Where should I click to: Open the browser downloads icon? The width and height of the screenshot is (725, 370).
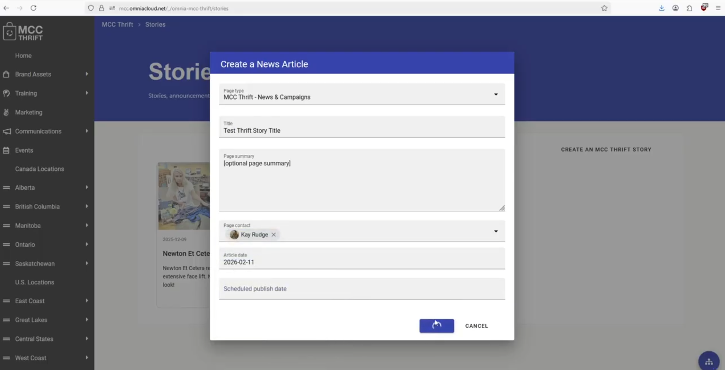662,8
